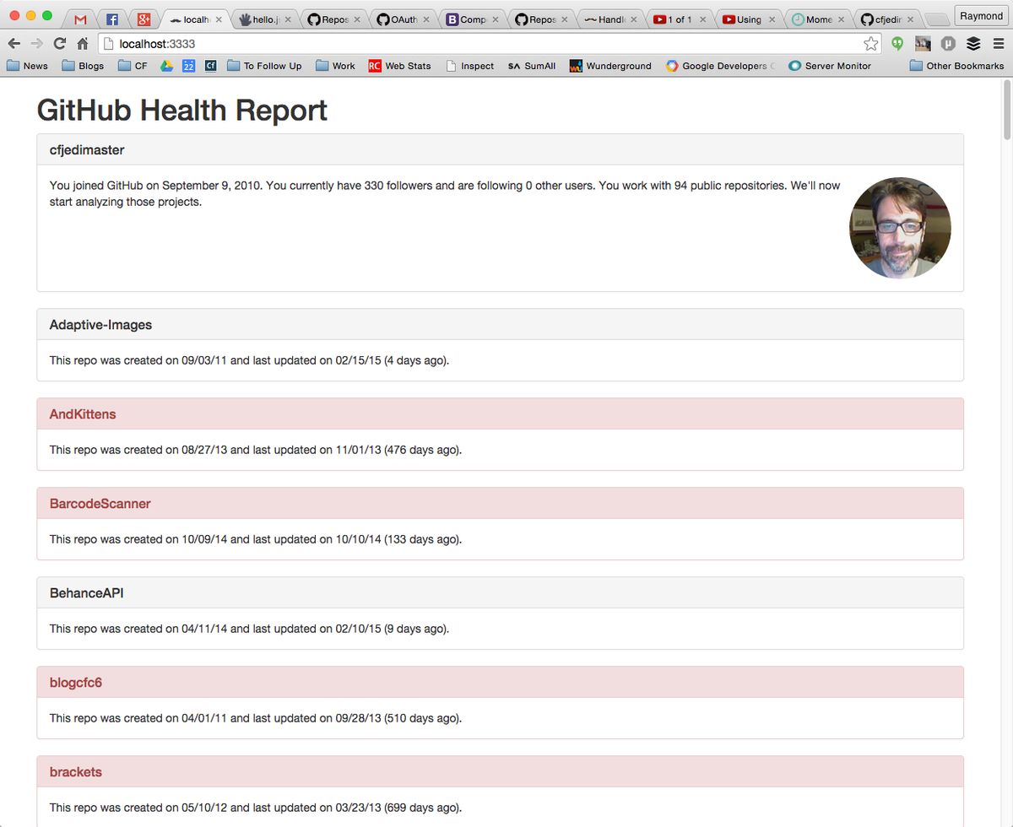Click the browser reload button
This screenshot has height=827, width=1013.
[59, 44]
